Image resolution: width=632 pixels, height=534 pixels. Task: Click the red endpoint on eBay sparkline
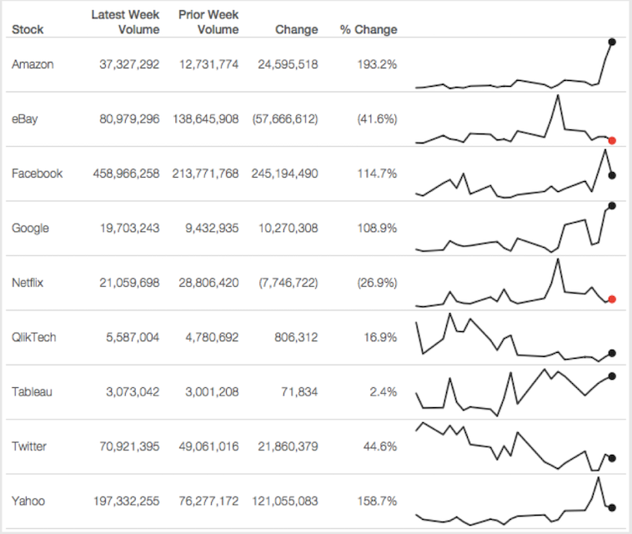pyautogui.click(x=612, y=140)
